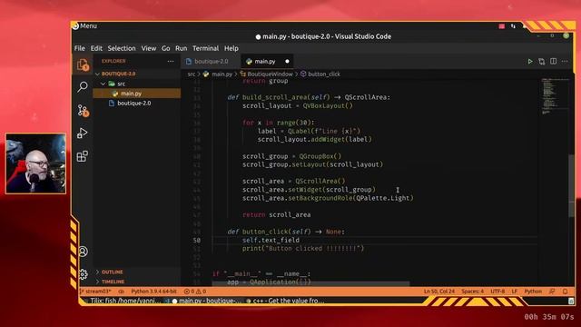Close the unsaved main.py tab dot
The width and height of the screenshot is (581, 327).
[x=287, y=61]
